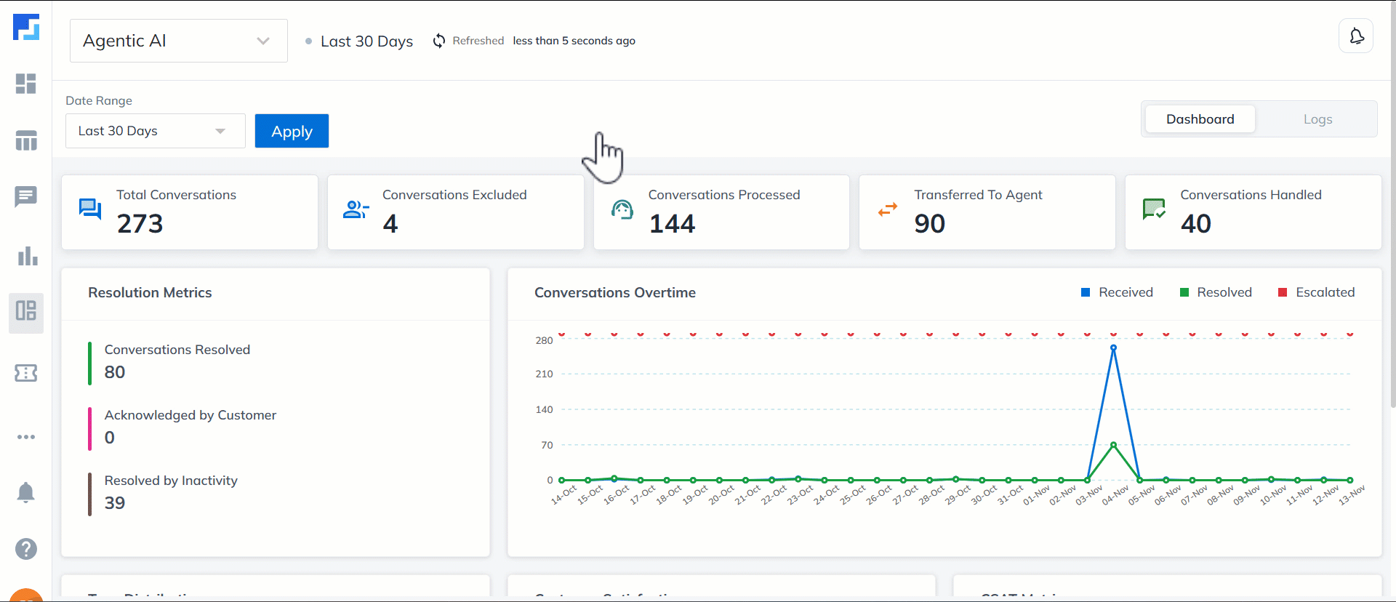
Task: Open the ticket sidebar icon
Action: coord(26,373)
